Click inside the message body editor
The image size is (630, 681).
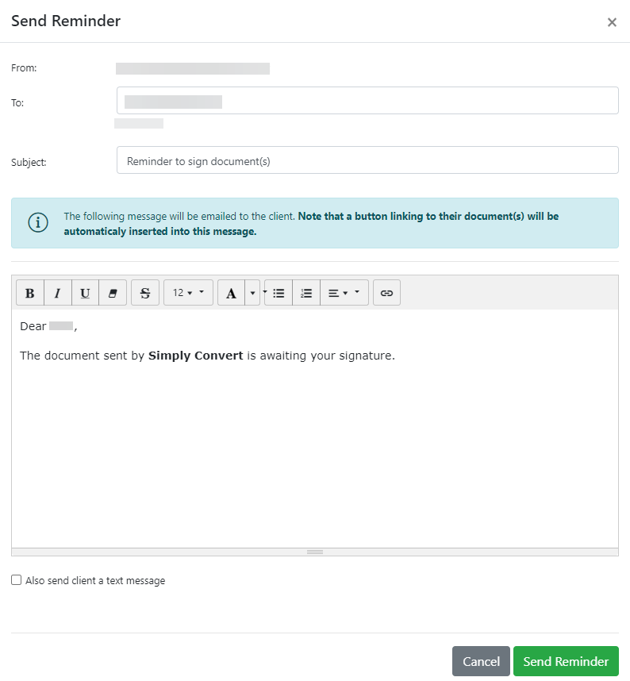[x=315, y=444]
